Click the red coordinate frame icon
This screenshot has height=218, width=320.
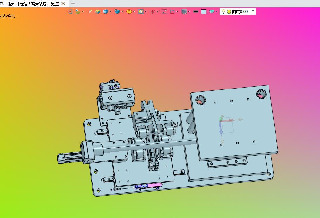pos(153,12)
